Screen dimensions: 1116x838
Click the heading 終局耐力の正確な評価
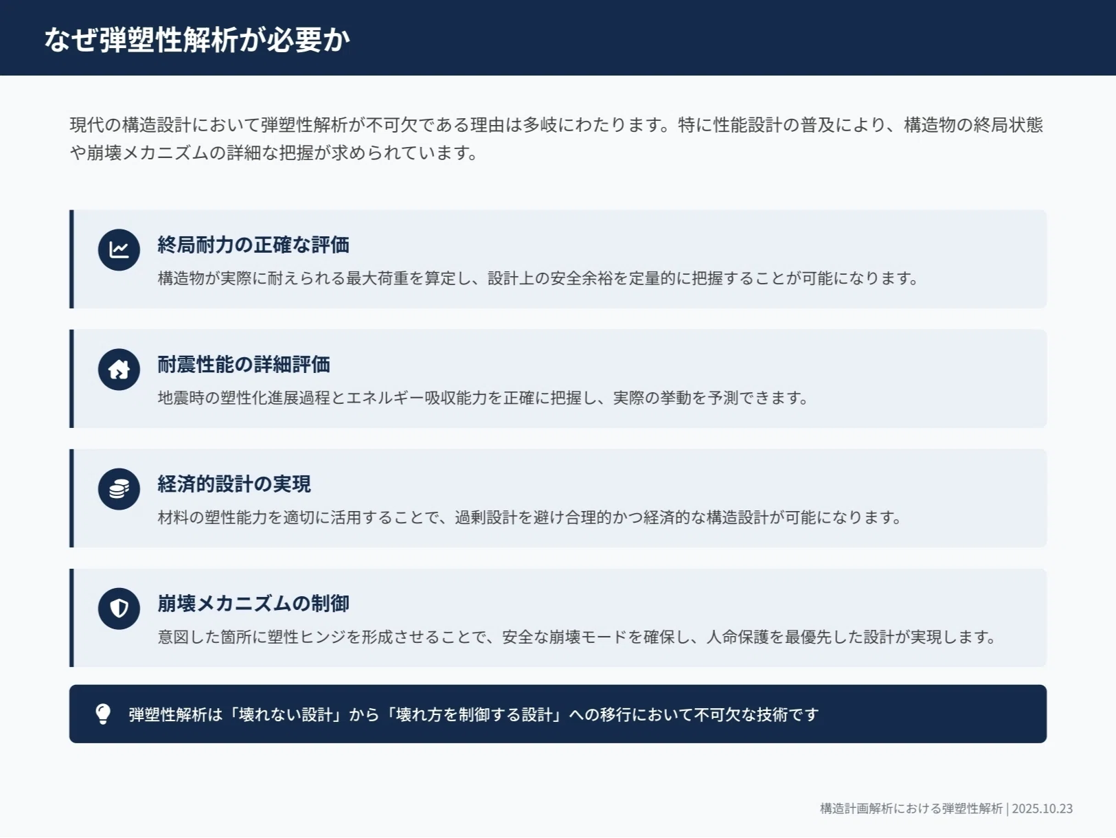(x=253, y=245)
